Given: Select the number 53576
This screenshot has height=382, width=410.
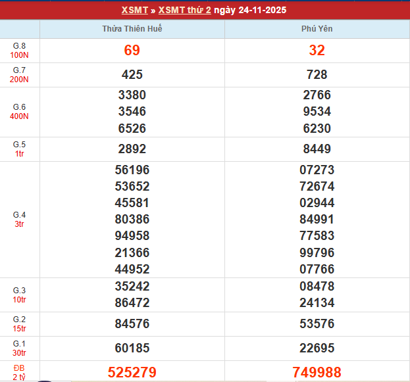Looking at the screenshot, I should coord(317,323).
